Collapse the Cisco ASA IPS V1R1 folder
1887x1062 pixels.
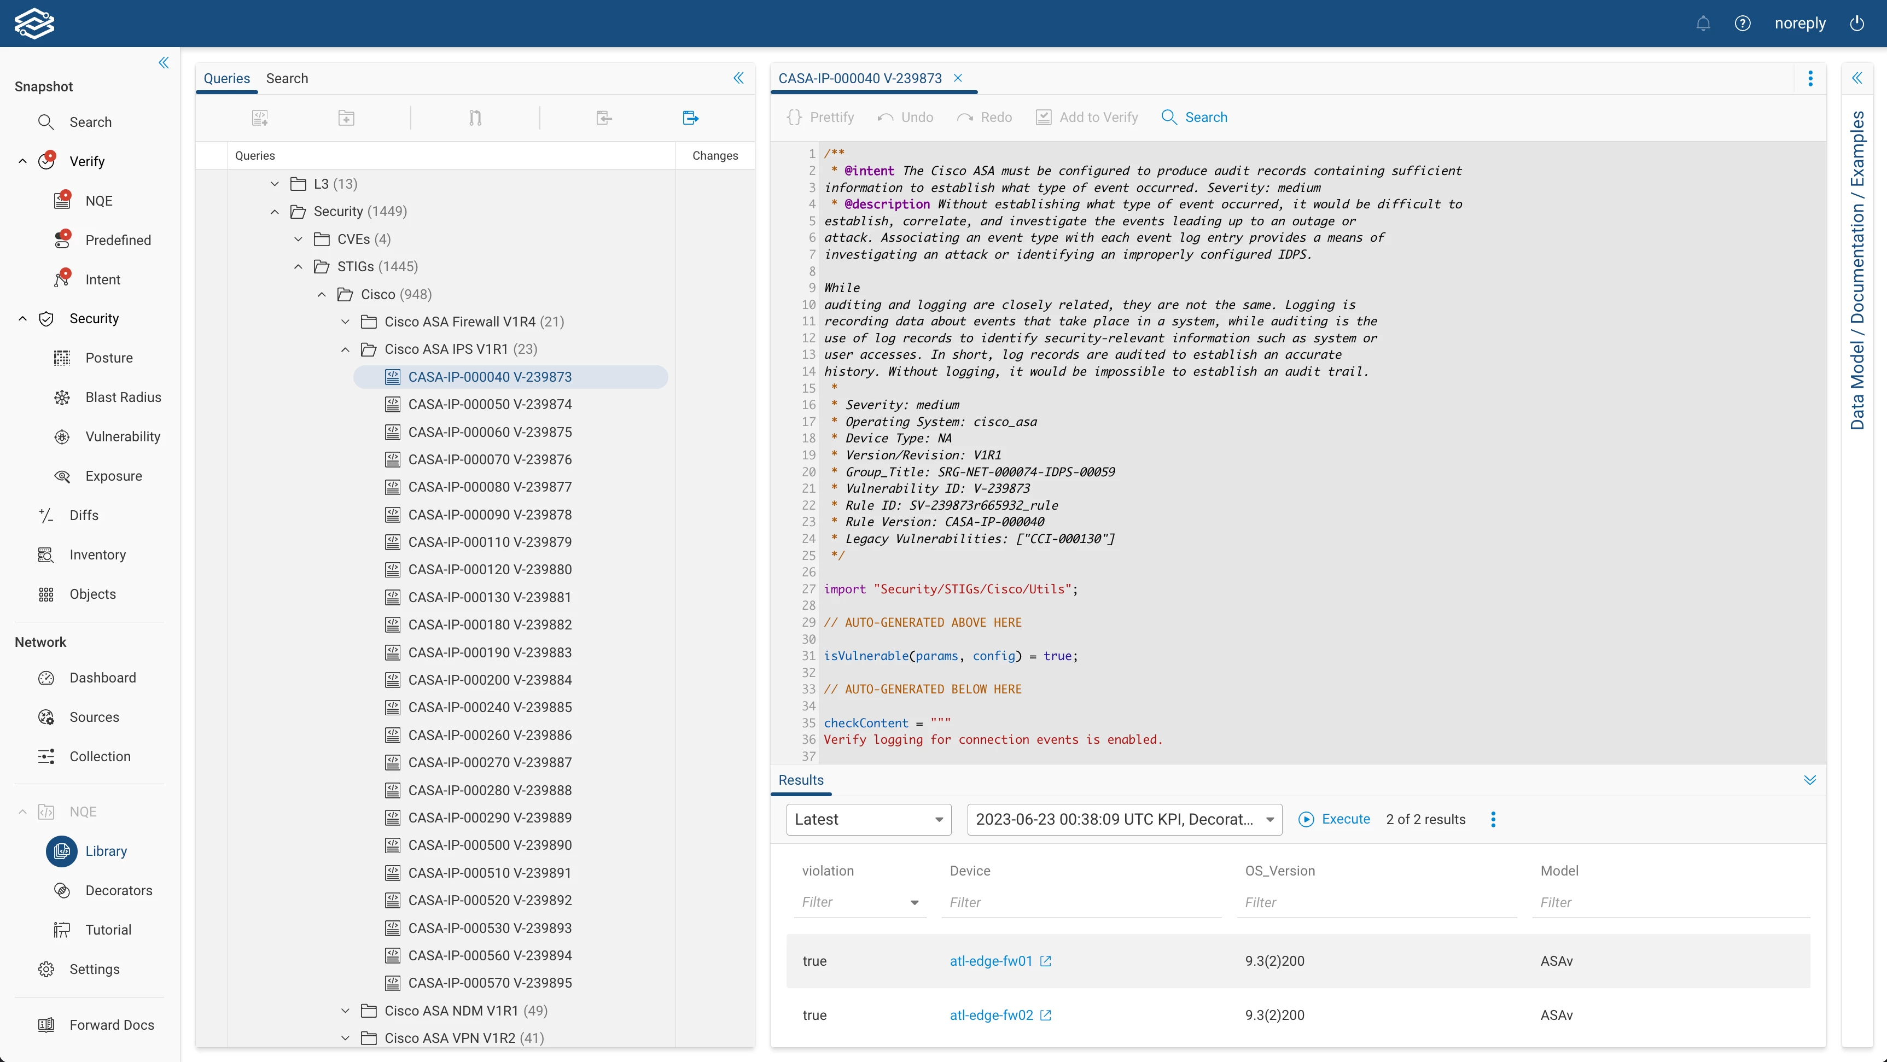[x=345, y=349]
